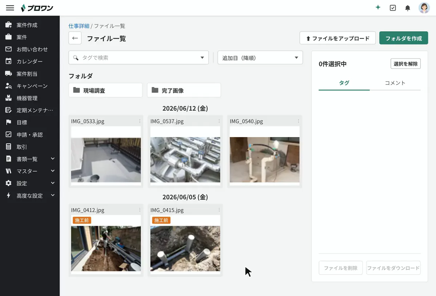Switch to the タグ tab

tap(344, 83)
